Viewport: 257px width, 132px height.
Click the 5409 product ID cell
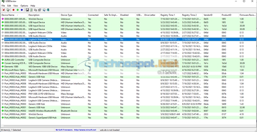224,104
